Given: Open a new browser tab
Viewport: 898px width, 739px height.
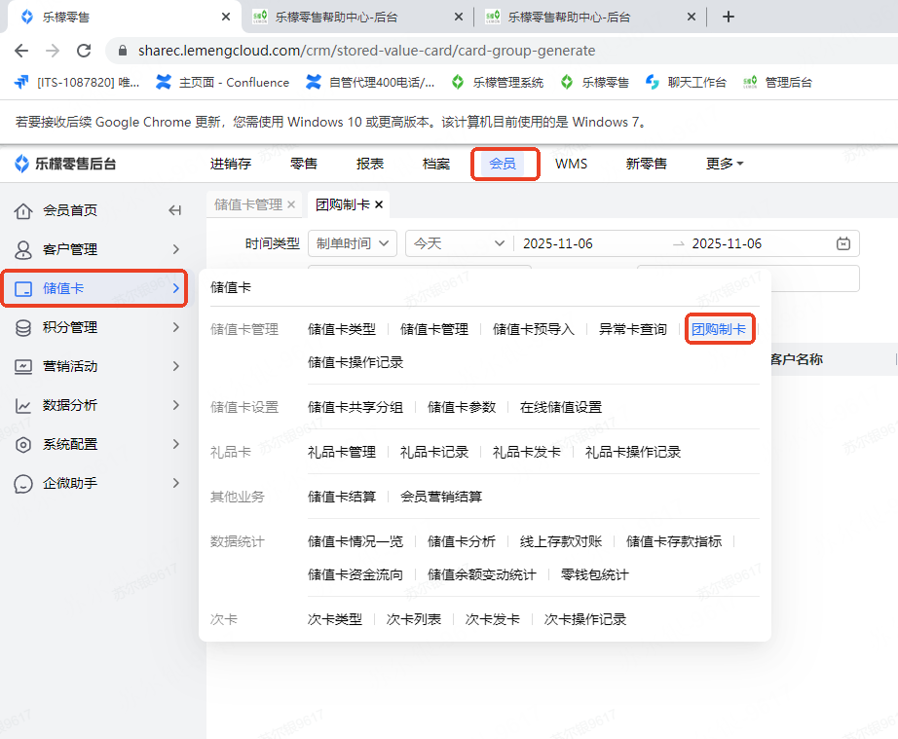Looking at the screenshot, I should point(728,17).
